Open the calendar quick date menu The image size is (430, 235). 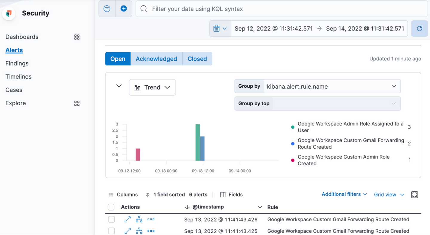220,29
